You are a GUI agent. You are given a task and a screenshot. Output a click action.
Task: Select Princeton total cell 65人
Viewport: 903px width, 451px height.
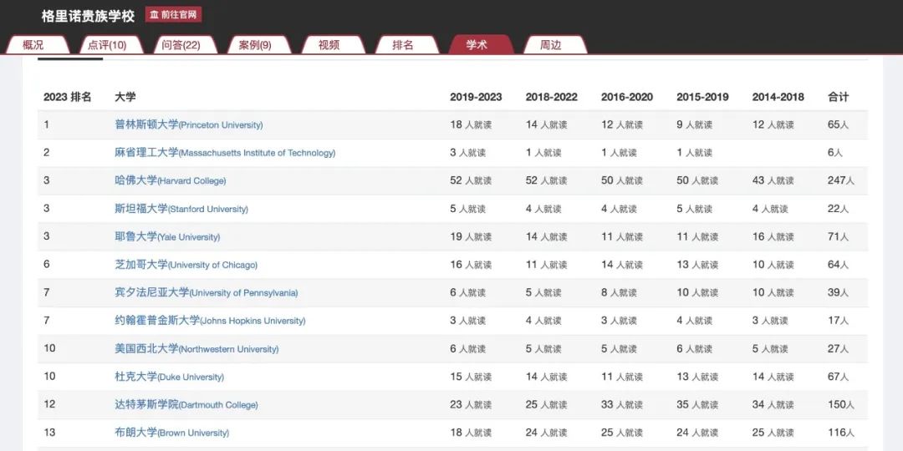(838, 124)
